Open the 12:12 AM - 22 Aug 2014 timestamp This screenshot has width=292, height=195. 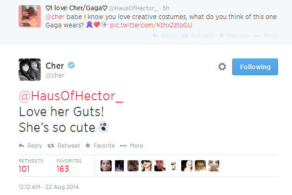[x=48, y=187]
